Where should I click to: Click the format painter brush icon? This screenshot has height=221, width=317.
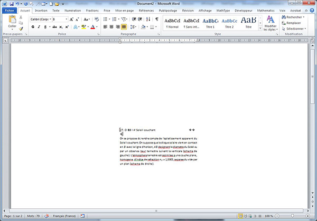21,29
